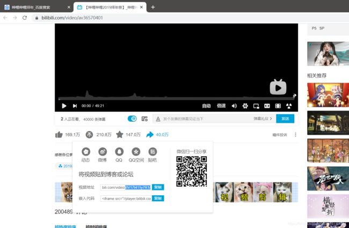Enter web fullscreen mode icon
This screenshot has height=228, width=349.
[278, 106]
